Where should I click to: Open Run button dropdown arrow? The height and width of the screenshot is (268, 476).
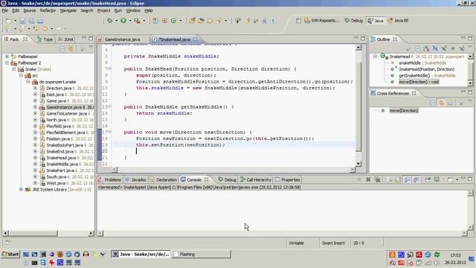(x=130, y=21)
